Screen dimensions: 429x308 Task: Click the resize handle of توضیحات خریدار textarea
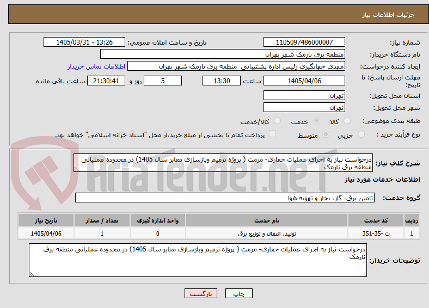pyautogui.click(x=32, y=274)
